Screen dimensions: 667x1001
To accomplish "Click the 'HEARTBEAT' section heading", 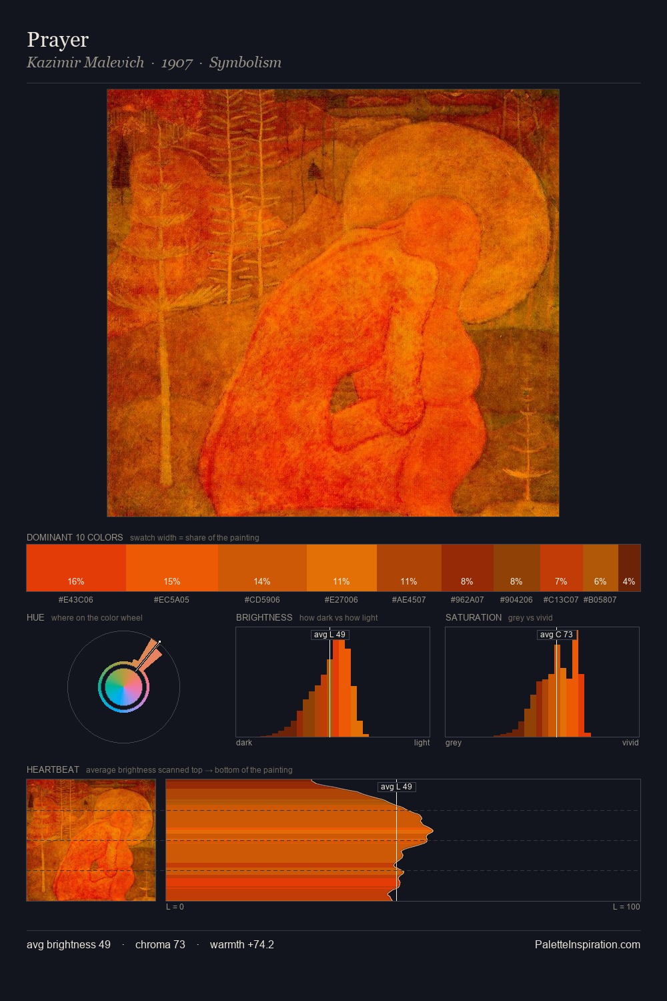I will 53,769.
